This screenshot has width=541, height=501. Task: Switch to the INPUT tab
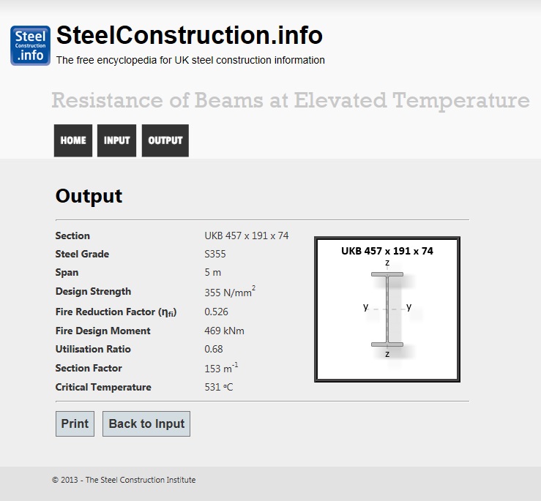pyautogui.click(x=116, y=140)
